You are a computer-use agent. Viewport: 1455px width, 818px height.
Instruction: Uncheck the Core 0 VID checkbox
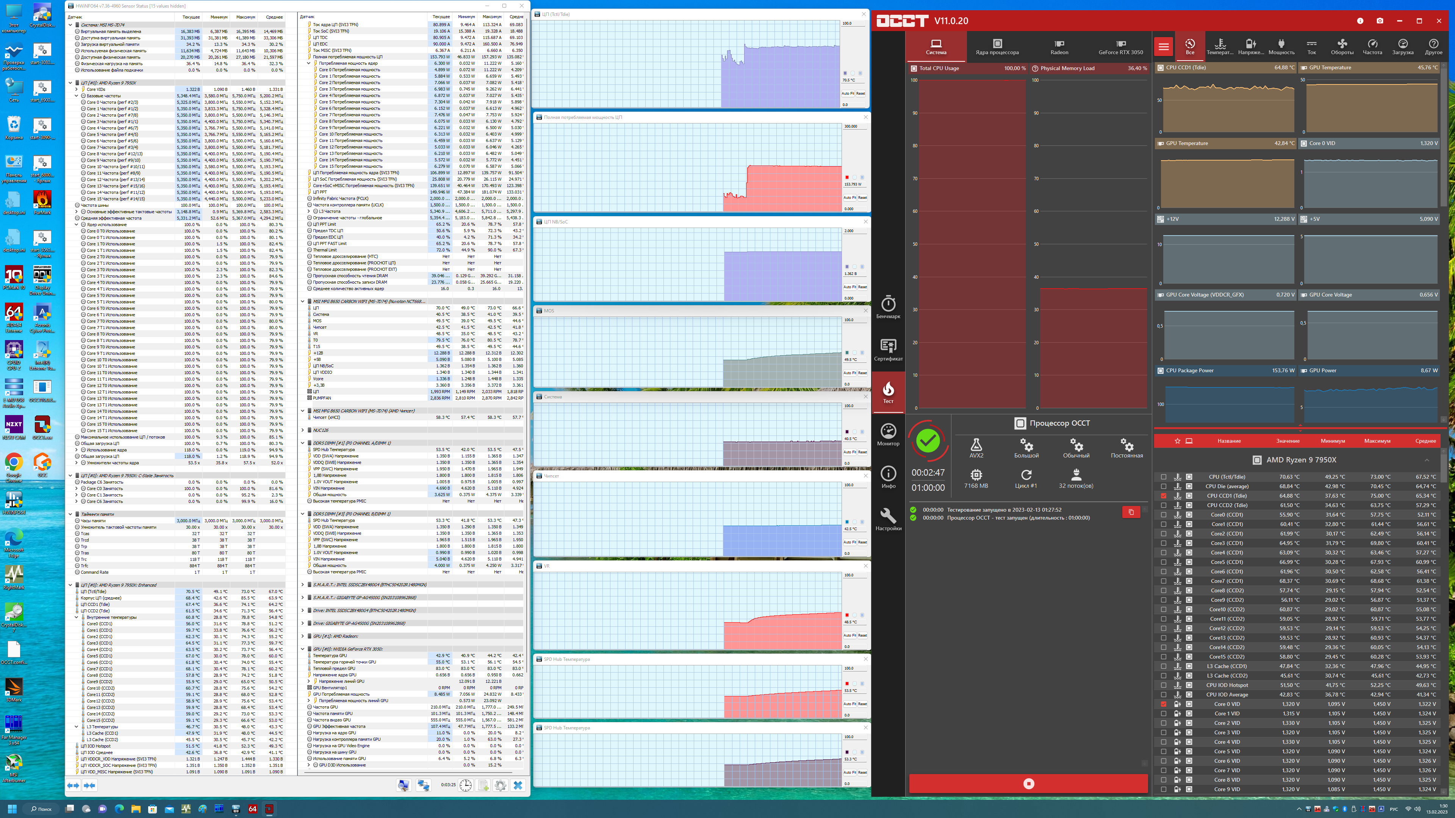pos(1164,704)
